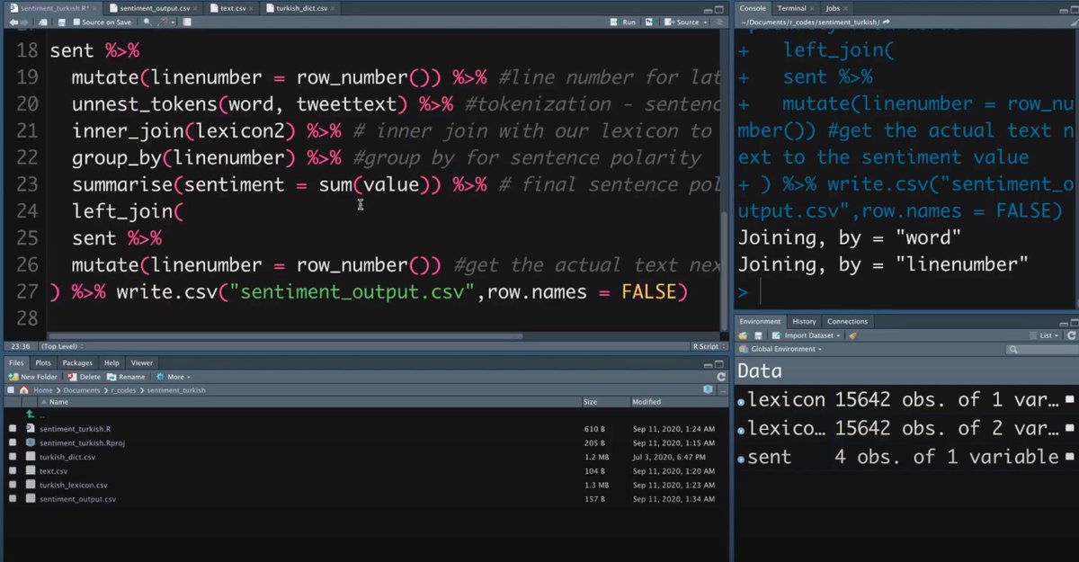The height and width of the screenshot is (562, 1079).
Task: Load workspace folder icon in Environment
Action: [744, 335]
